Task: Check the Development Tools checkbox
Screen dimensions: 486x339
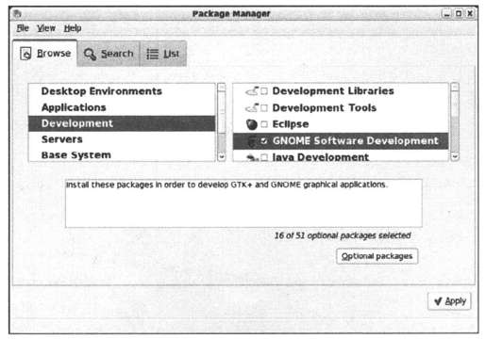Action: coord(264,108)
